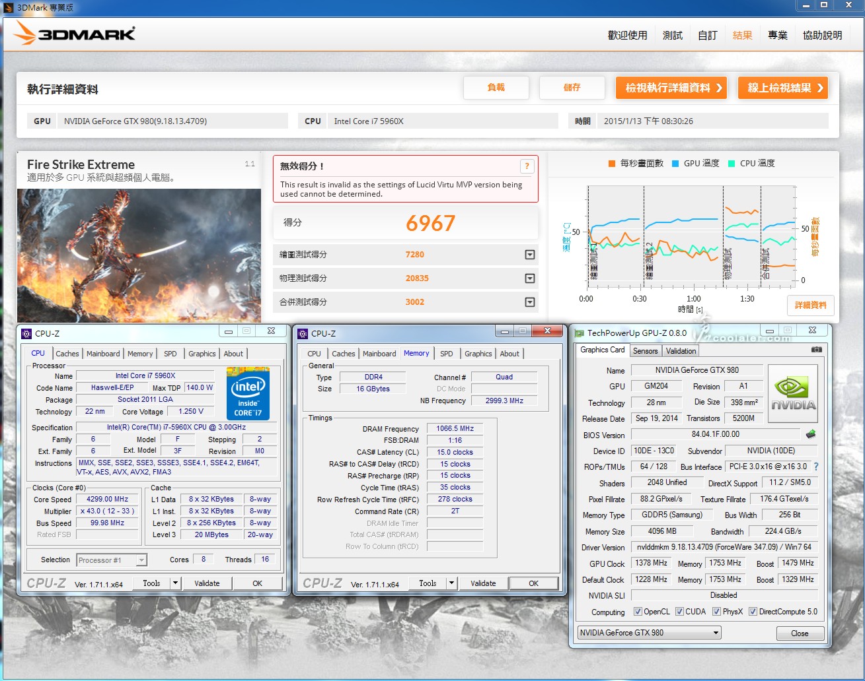Image resolution: width=865 pixels, height=681 pixels.
Task: Open the 專業 tab in 3DMark
Action: [x=777, y=35]
